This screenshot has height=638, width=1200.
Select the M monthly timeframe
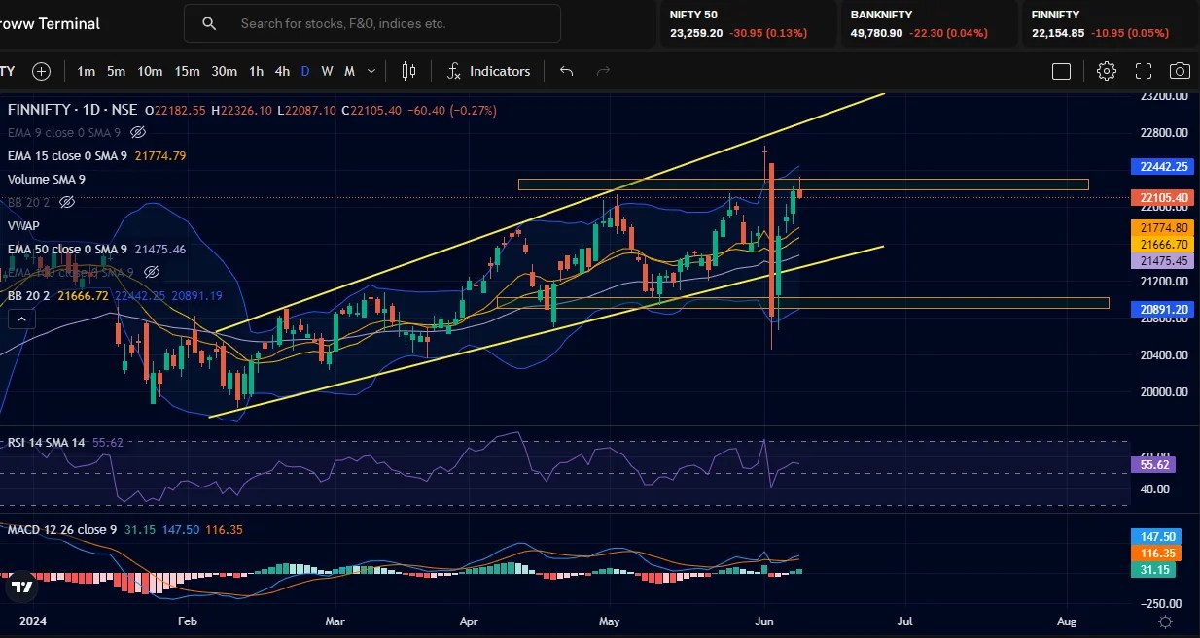coord(349,71)
